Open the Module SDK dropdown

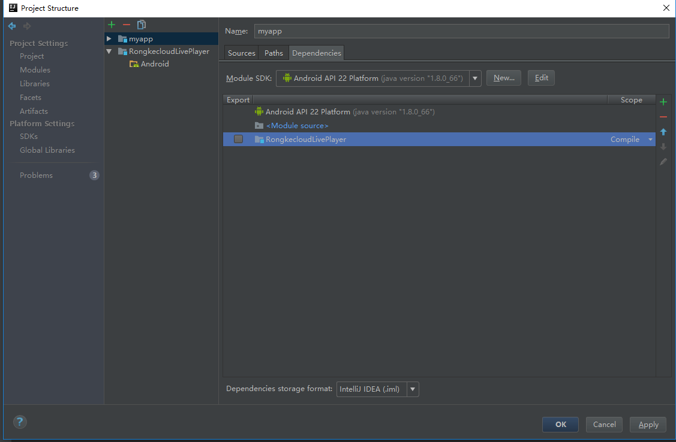pyautogui.click(x=475, y=78)
